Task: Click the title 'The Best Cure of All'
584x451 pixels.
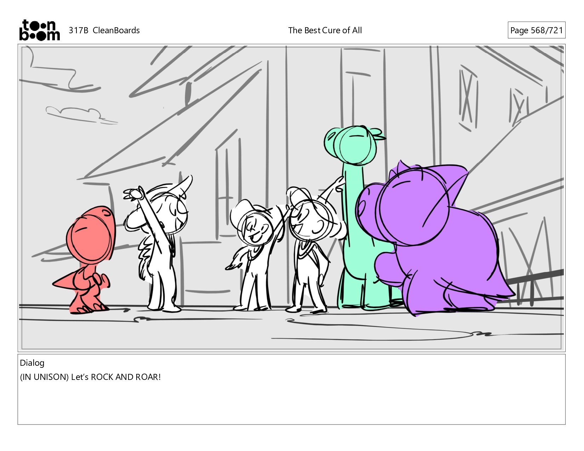Action: [x=325, y=30]
